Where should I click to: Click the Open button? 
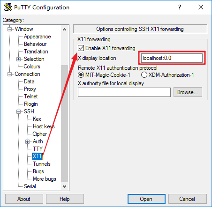coord(146,199)
